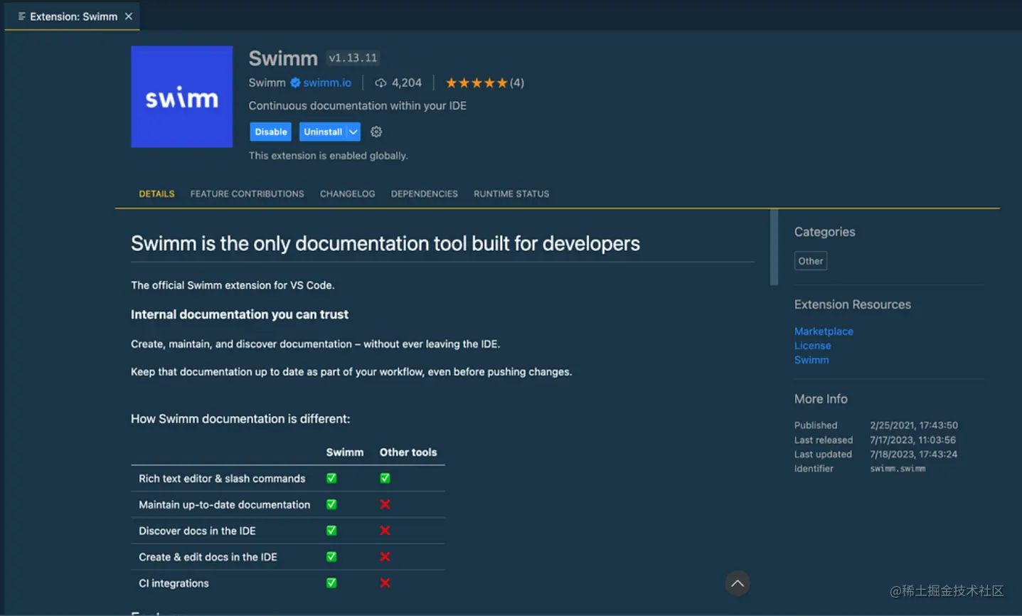The height and width of the screenshot is (616, 1022).
Task: Open the DEPENDENCIES tab
Action: tap(424, 193)
